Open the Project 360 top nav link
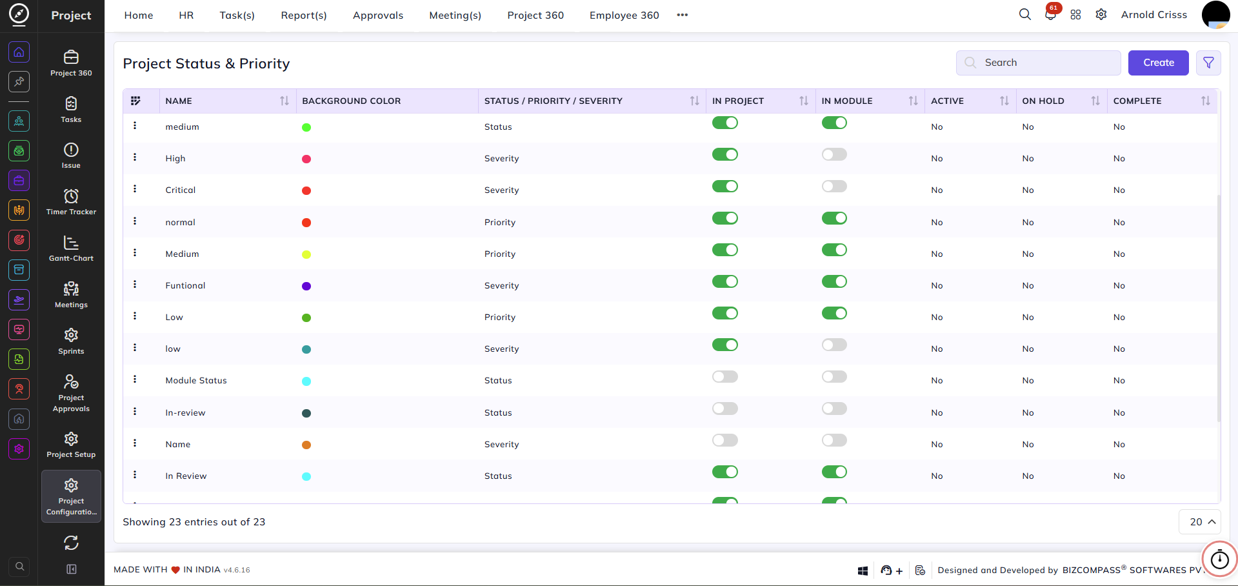 pyautogui.click(x=535, y=15)
